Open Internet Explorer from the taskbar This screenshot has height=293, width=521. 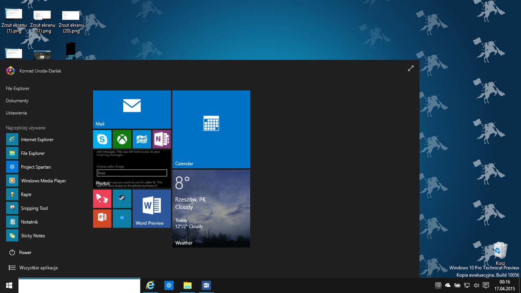pyautogui.click(x=151, y=285)
